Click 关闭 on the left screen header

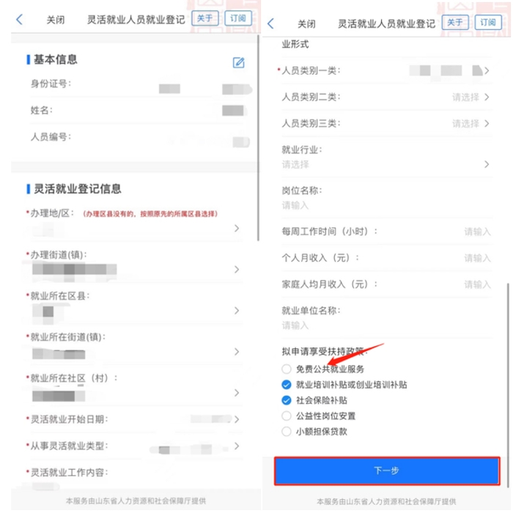point(55,20)
